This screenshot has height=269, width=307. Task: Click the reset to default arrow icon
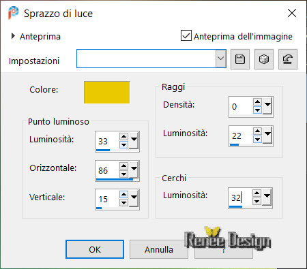[288, 59]
